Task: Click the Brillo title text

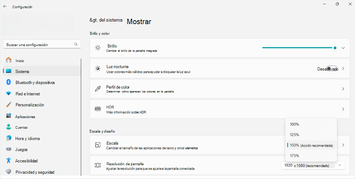Action: click(112, 46)
